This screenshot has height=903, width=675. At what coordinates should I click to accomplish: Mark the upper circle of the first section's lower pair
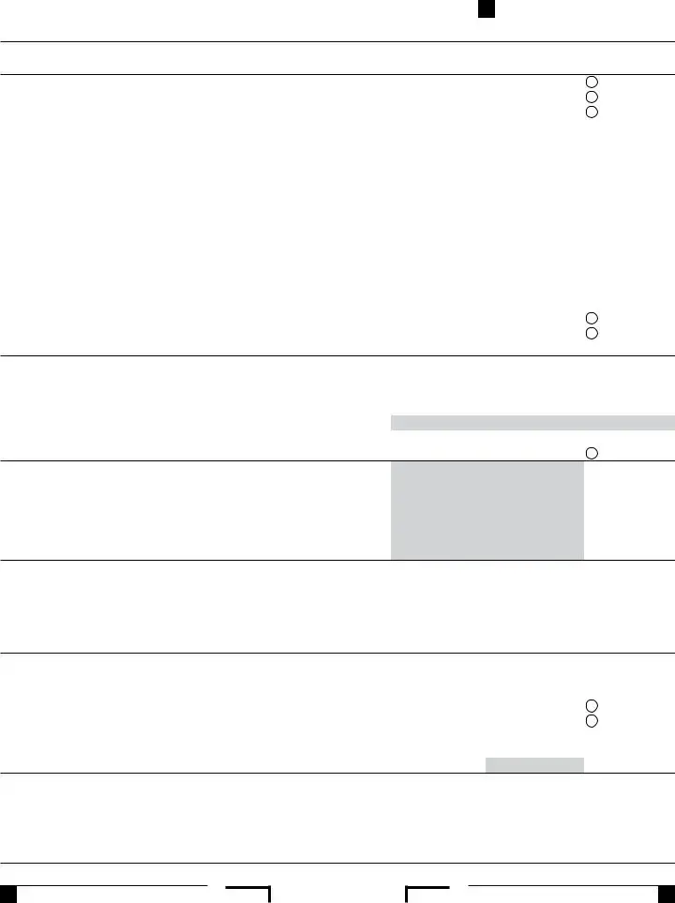coord(592,318)
